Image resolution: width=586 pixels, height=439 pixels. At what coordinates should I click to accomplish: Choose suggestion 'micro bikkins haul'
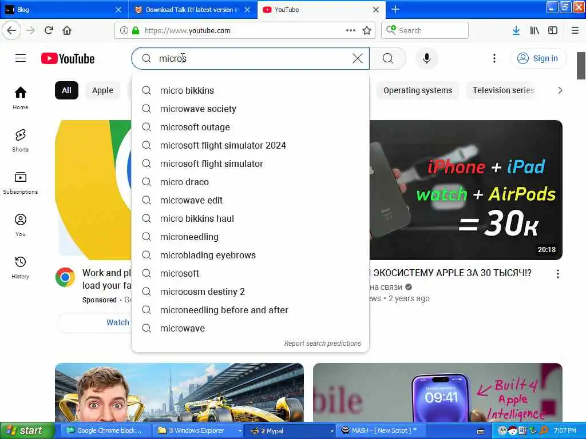[251, 218]
